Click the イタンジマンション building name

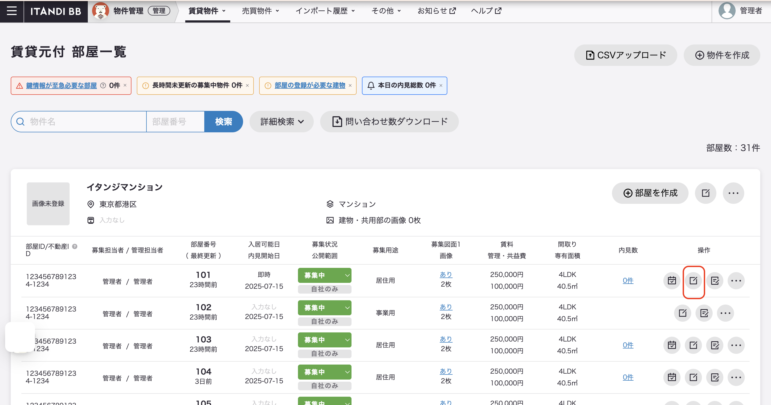coord(124,187)
